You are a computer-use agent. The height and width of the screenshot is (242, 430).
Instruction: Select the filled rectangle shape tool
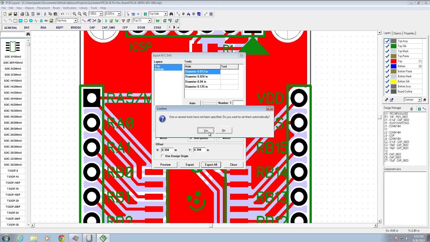pos(20,21)
